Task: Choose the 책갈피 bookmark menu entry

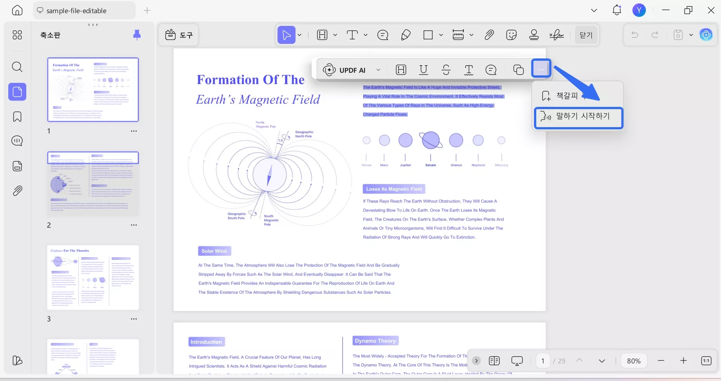Action: pos(578,96)
